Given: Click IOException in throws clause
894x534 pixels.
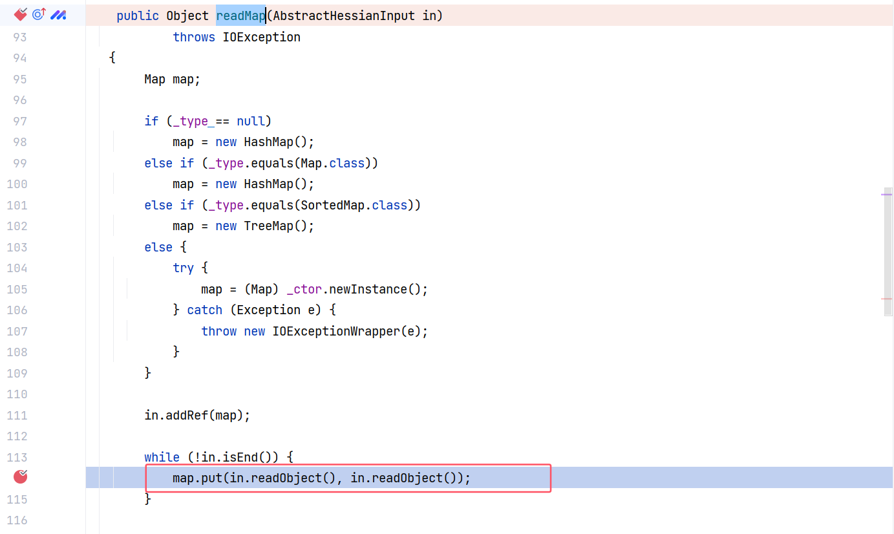Looking at the screenshot, I should 261,37.
